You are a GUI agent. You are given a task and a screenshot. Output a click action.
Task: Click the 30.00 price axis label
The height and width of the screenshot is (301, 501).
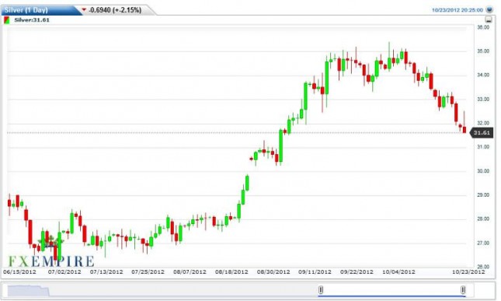pos(483,171)
